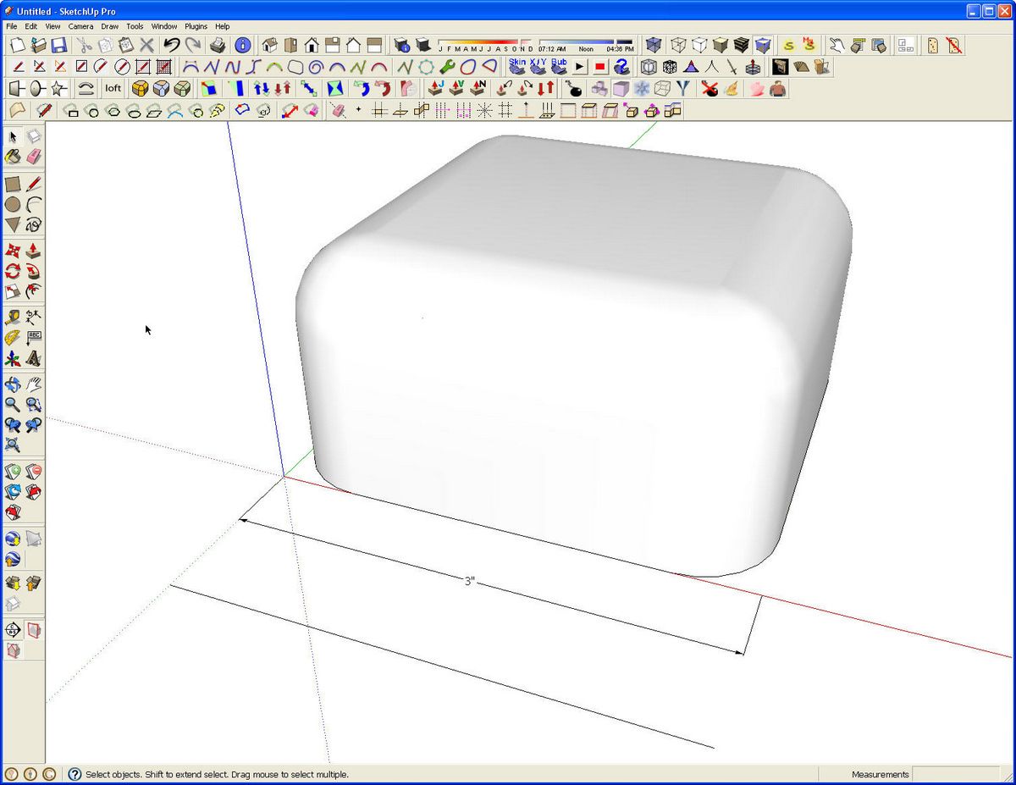
Task: Select the Polygon tool
Action: pos(13,224)
